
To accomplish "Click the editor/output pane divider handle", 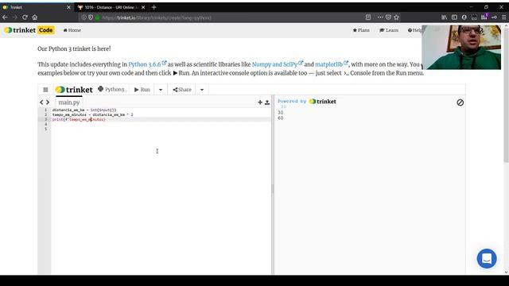I will pos(273,188).
